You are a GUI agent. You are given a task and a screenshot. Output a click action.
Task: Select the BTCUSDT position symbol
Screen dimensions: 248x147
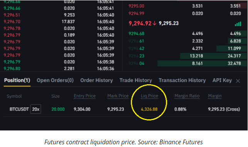(19, 109)
